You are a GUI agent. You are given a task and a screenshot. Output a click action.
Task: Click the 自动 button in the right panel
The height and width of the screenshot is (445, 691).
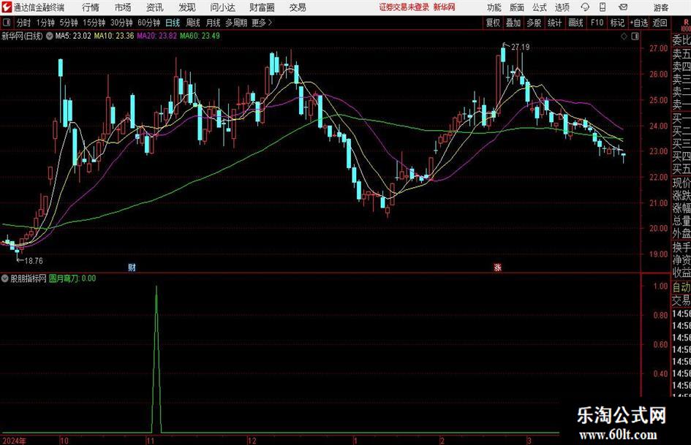click(x=681, y=287)
